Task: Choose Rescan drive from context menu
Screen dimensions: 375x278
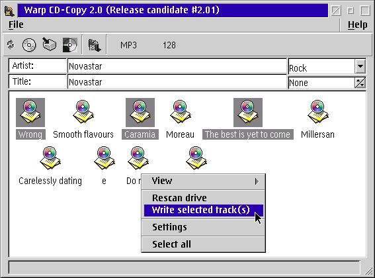Action: pyautogui.click(x=203, y=198)
